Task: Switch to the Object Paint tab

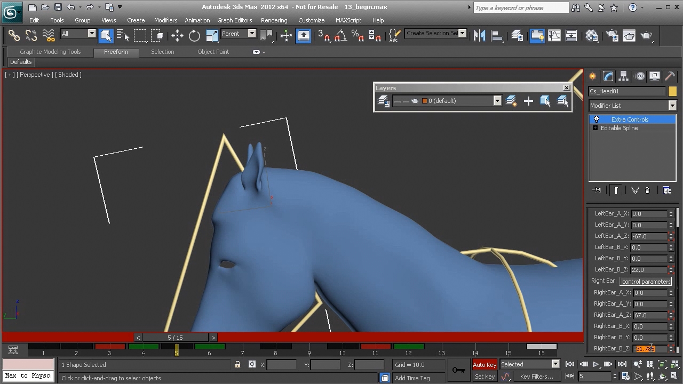Action: click(213, 52)
